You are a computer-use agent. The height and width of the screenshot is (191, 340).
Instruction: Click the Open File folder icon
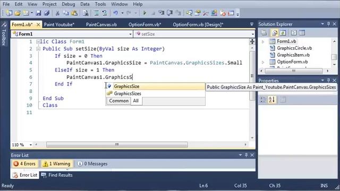coord(18,13)
